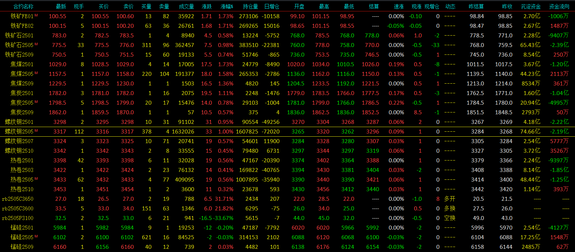Click the M badge next to 热卷2505

(x=36, y=179)
